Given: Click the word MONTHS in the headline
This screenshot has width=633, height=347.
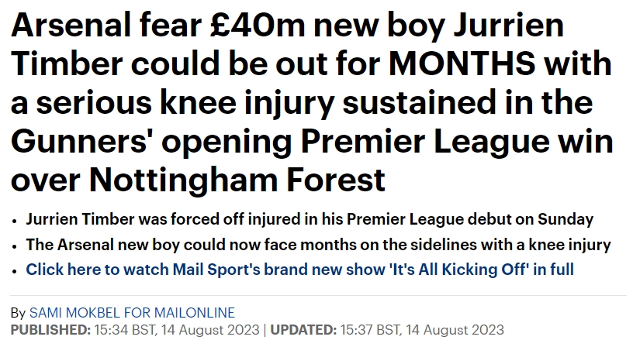Looking at the screenshot, I should tap(462, 64).
